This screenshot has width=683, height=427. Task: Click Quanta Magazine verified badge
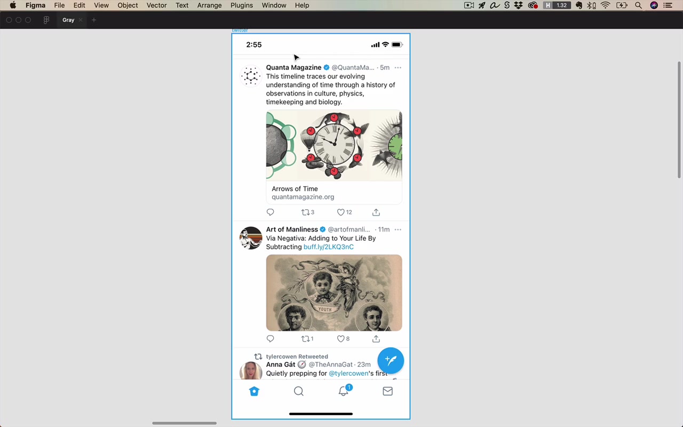pyautogui.click(x=327, y=67)
